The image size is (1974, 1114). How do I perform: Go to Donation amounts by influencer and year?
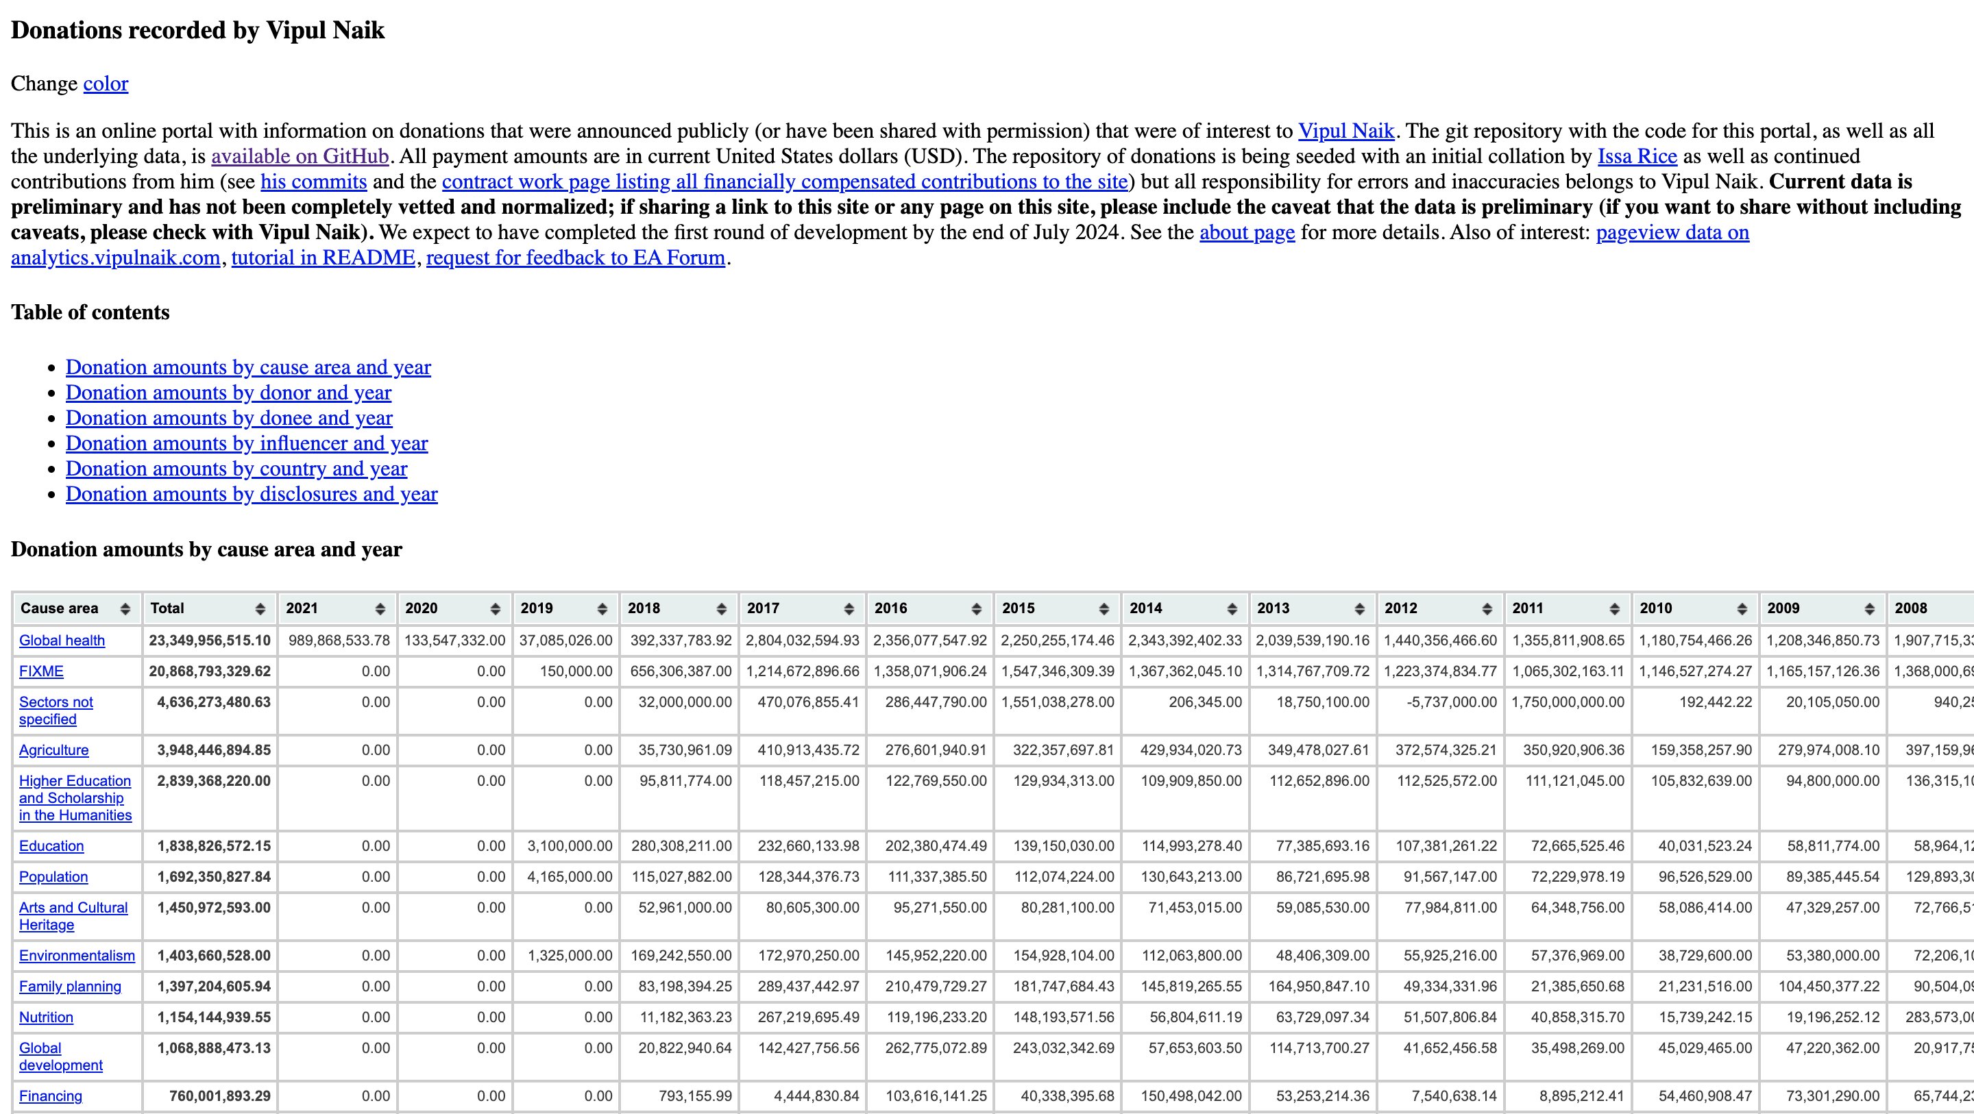pos(246,443)
